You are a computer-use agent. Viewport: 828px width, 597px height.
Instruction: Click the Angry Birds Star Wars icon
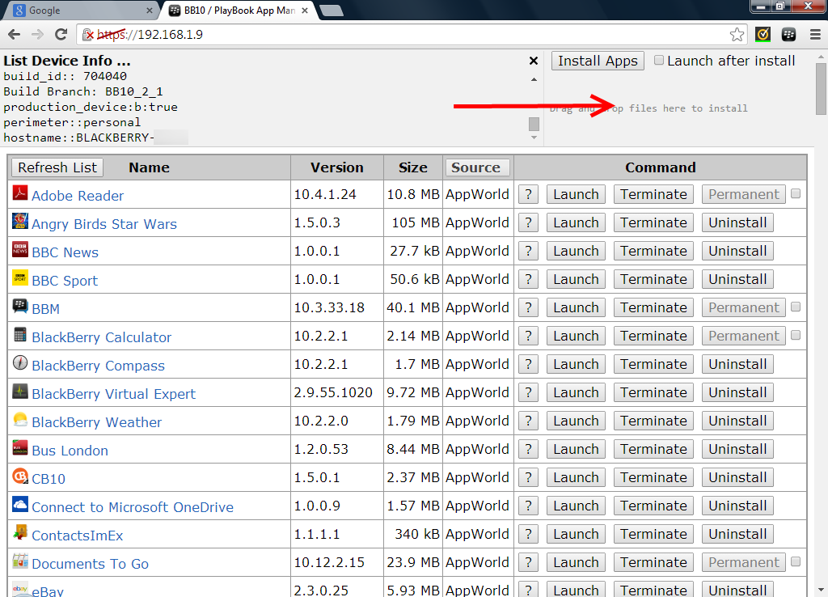pyautogui.click(x=20, y=221)
